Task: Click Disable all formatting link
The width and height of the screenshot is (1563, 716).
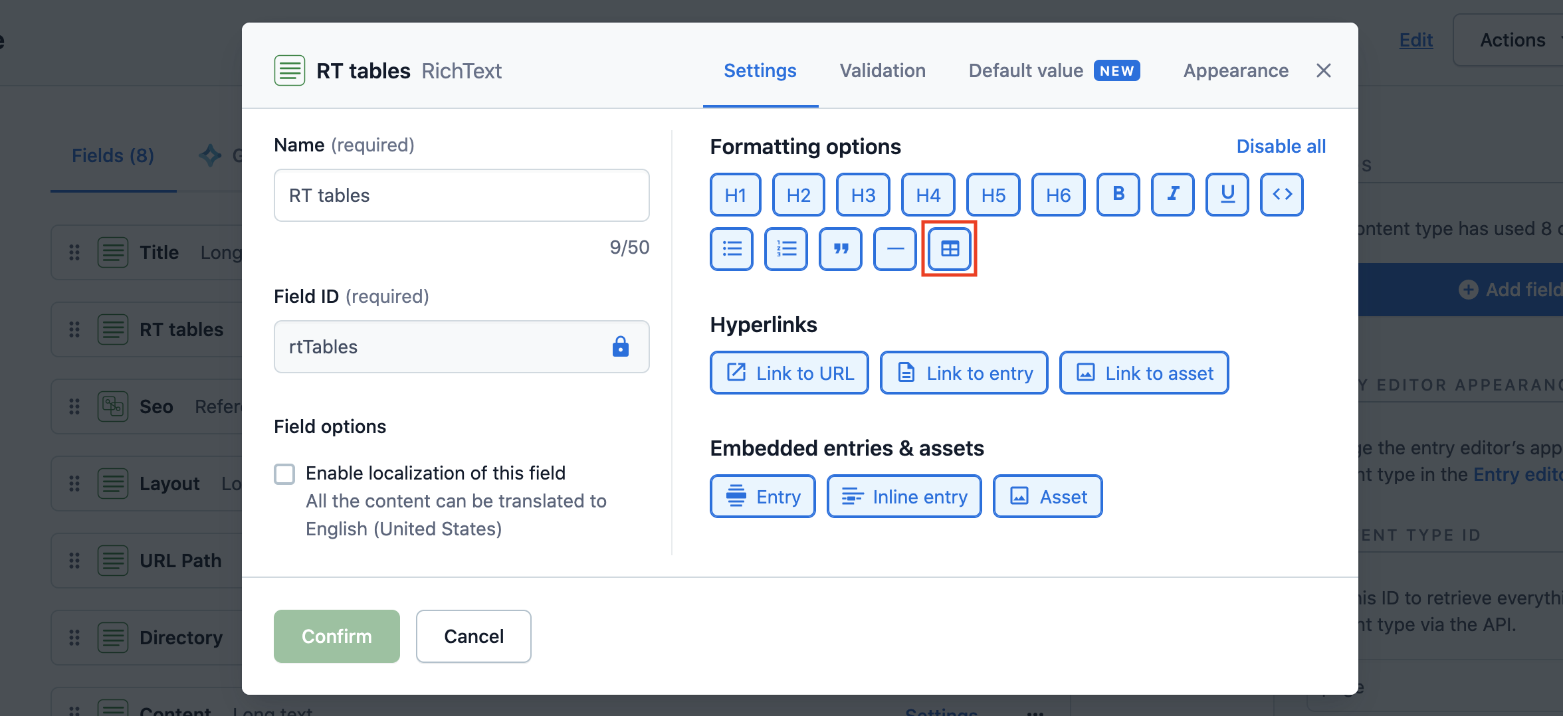Action: tap(1281, 146)
